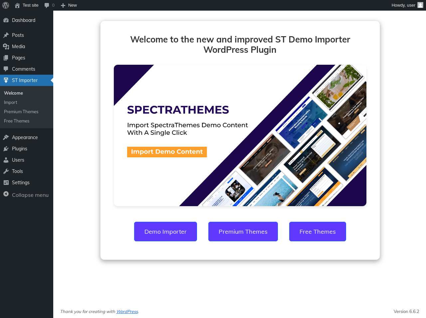Click the home icon beside Test site
The image size is (426, 318).
17,5
